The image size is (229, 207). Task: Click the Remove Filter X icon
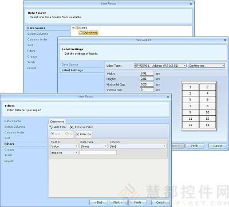point(72,127)
